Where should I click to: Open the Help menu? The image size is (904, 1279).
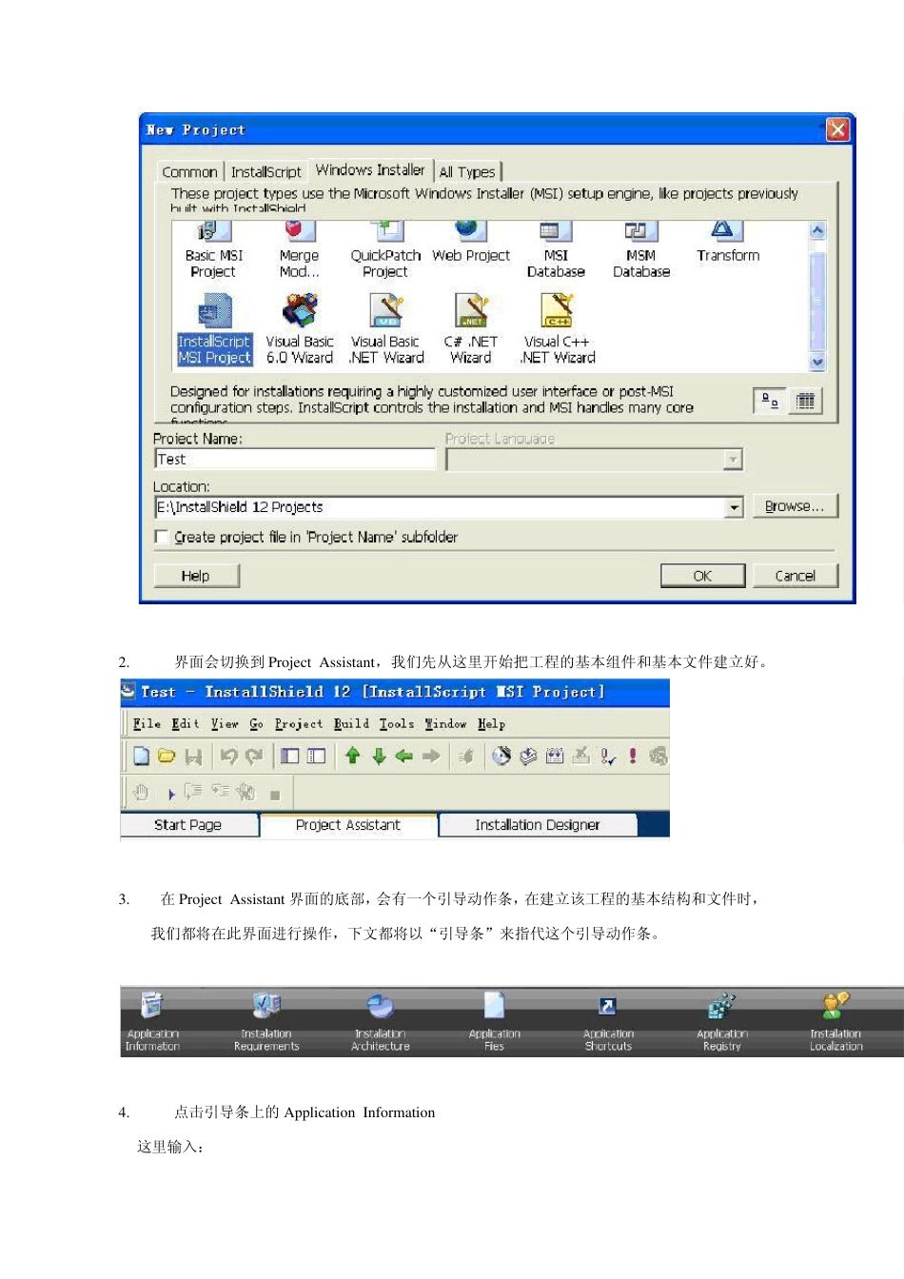coord(492,724)
